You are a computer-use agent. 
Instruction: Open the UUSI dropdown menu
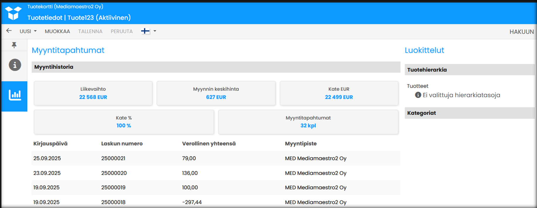[x=28, y=31]
